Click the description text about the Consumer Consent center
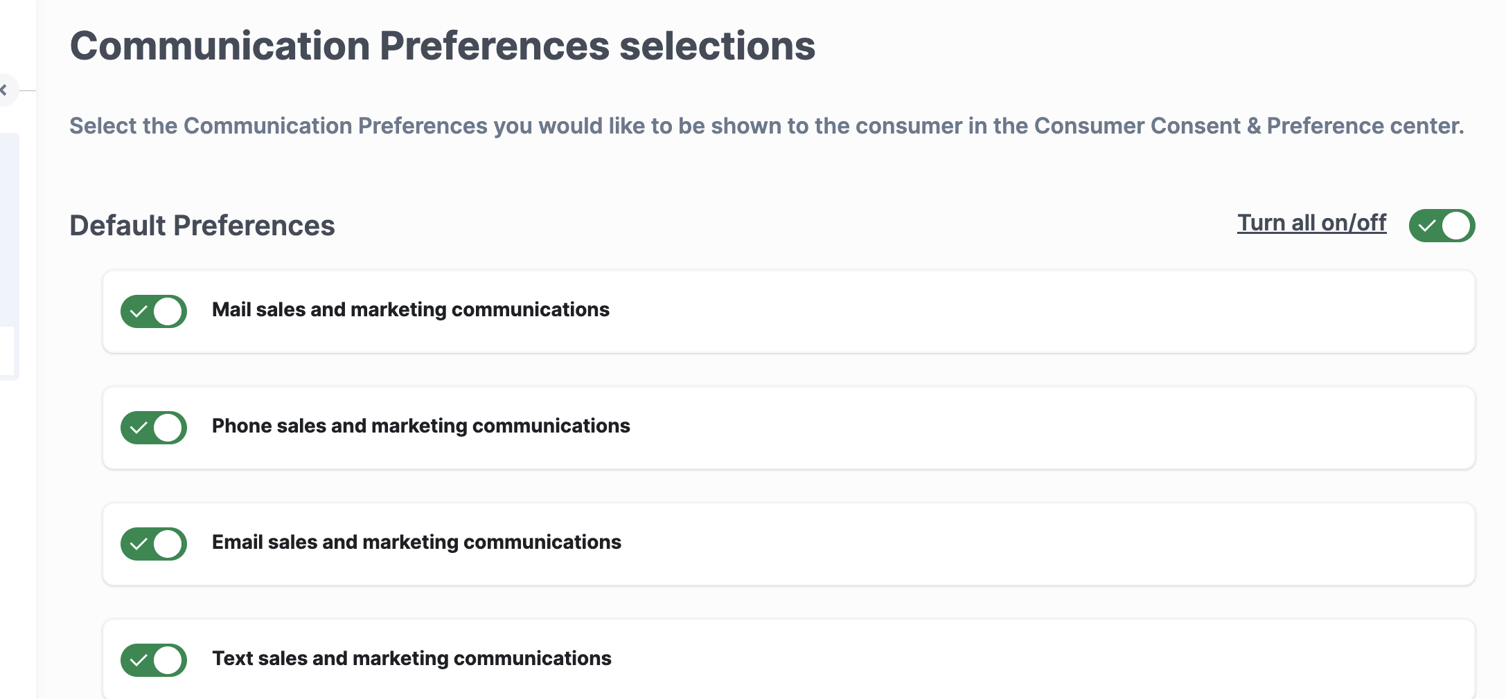The image size is (1506, 699). point(766,126)
